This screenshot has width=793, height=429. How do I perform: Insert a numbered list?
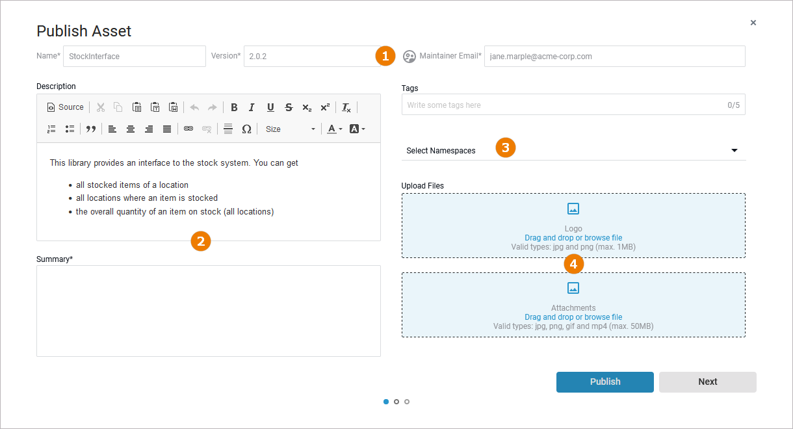pyautogui.click(x=51, y=129)
